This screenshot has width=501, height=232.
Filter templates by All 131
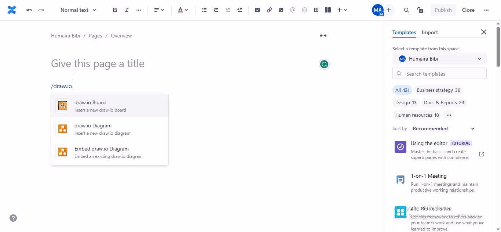[402, 90]
